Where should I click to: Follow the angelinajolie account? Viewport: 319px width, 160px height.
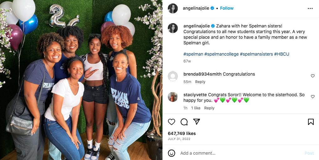point(227,8)
